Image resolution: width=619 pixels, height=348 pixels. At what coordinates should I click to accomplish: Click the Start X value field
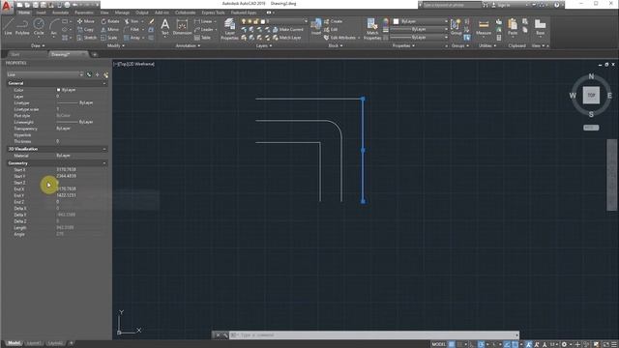point(81,170)
